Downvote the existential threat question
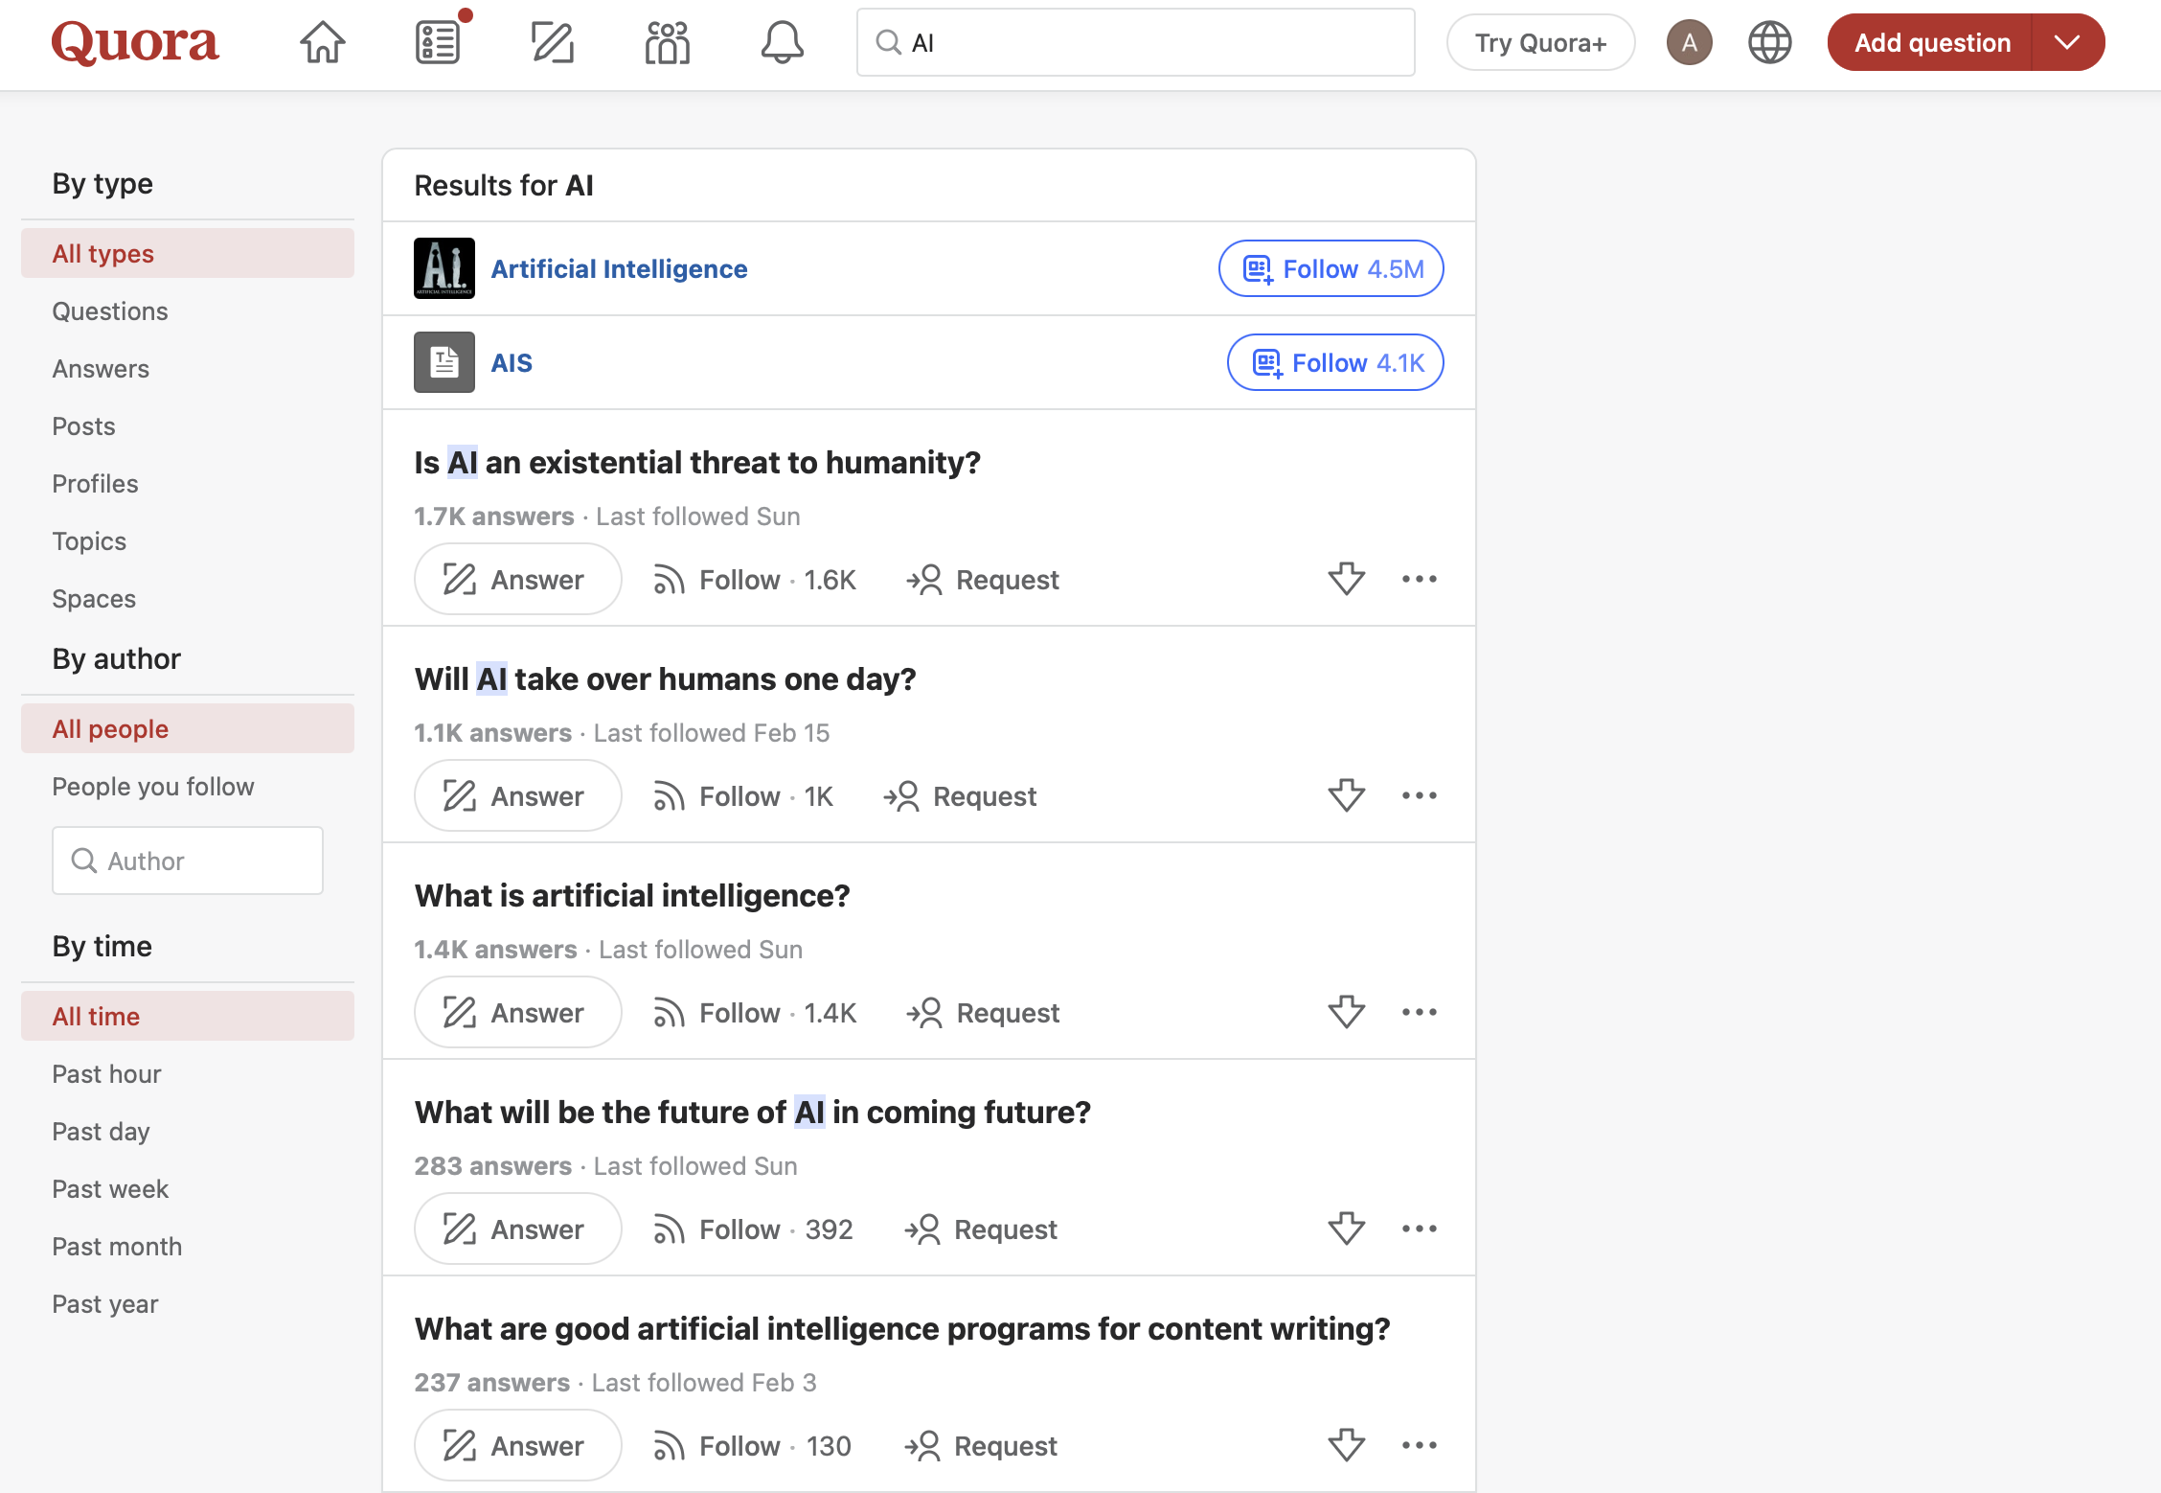 coord(1346,579)
